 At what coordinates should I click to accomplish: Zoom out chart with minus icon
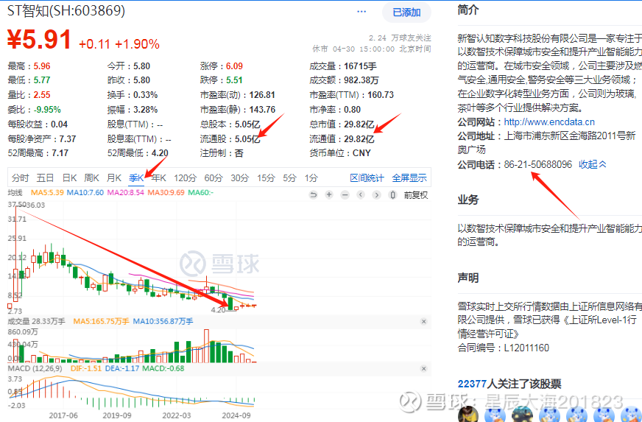click(x=345, y=195)
